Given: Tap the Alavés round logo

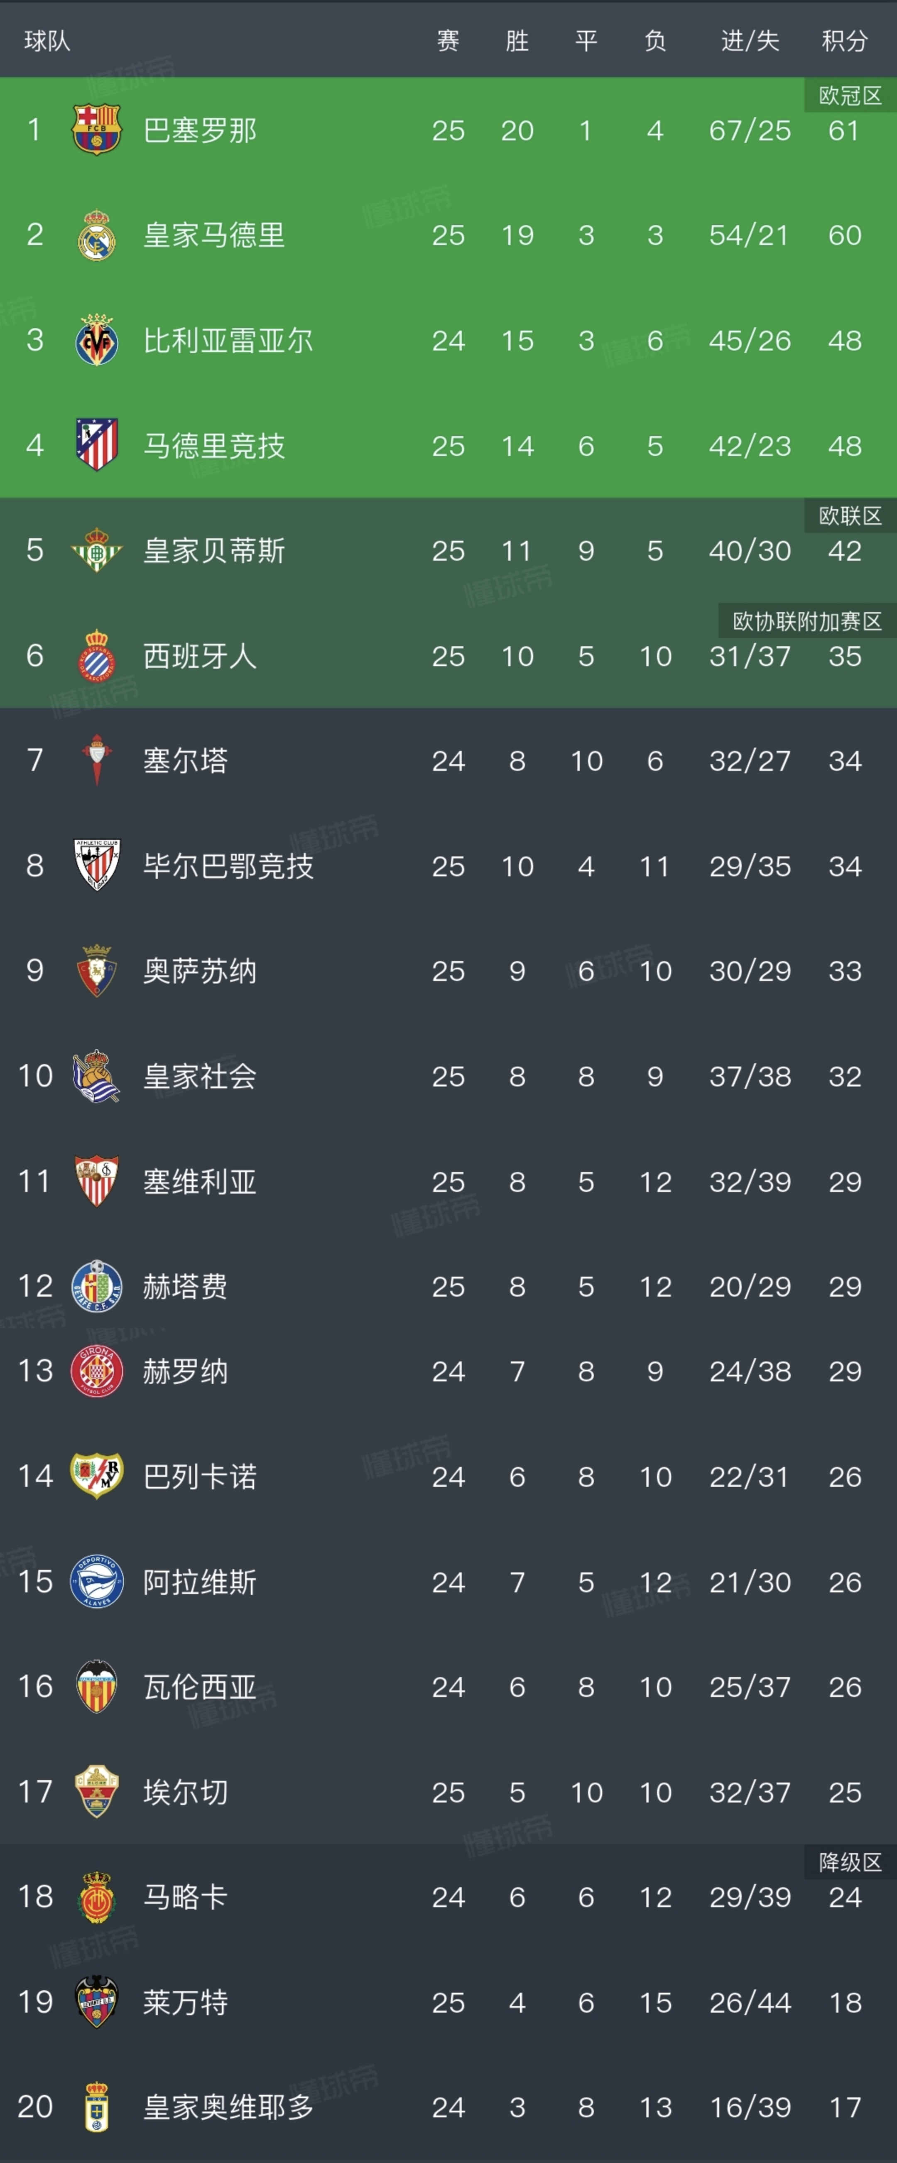Looking at the screenshot, I should [x=97, y=1582].
